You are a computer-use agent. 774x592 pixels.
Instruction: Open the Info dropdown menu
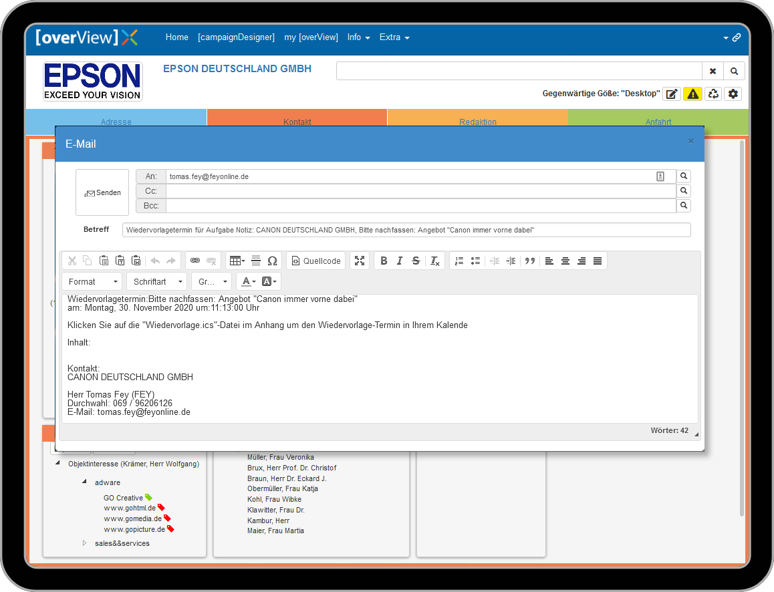pyautogui.click(x=358, y=37)
